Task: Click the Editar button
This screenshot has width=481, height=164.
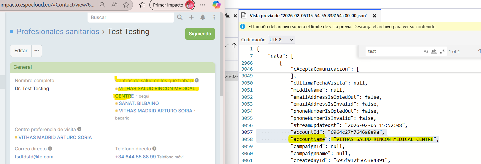Action: [21, 51]
